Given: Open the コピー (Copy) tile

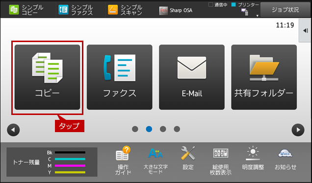Looking at the screenshot, I should coord(48,77).
